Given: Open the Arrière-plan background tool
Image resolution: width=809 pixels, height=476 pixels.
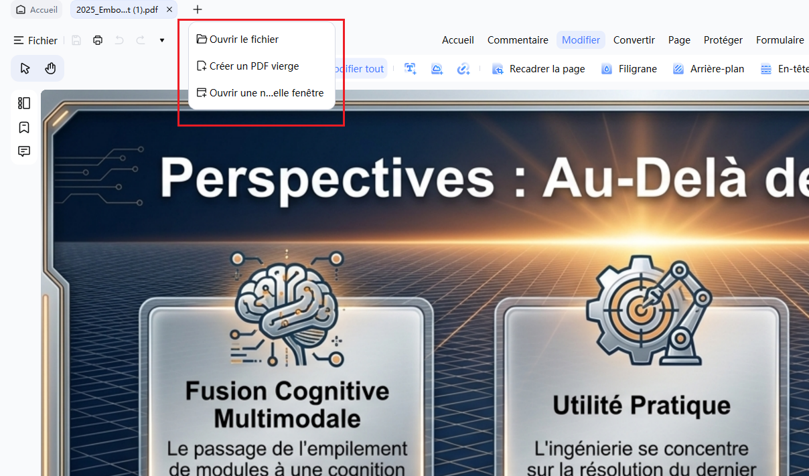Looking at the screenshot, I should (x=709, y=69).
